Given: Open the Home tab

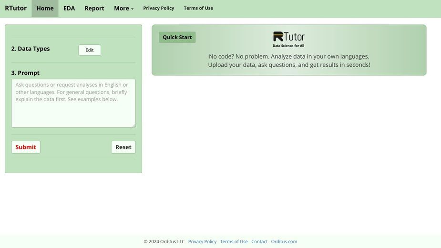Looking at the screenshot, I should [x=45, y=9].
